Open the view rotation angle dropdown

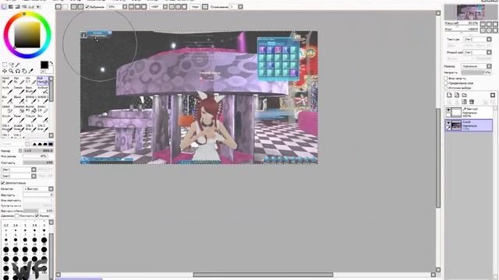click(x=165, y=7)
